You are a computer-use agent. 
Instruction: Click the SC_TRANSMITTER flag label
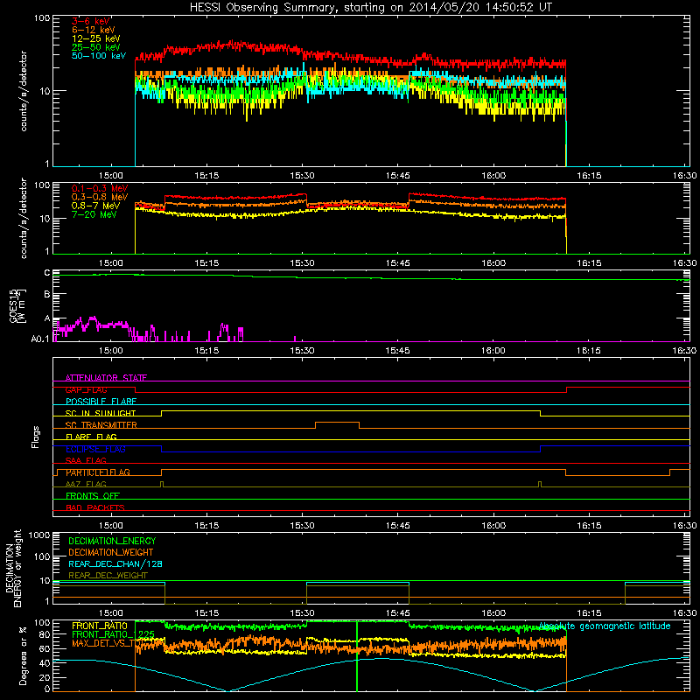coord(101,425)
